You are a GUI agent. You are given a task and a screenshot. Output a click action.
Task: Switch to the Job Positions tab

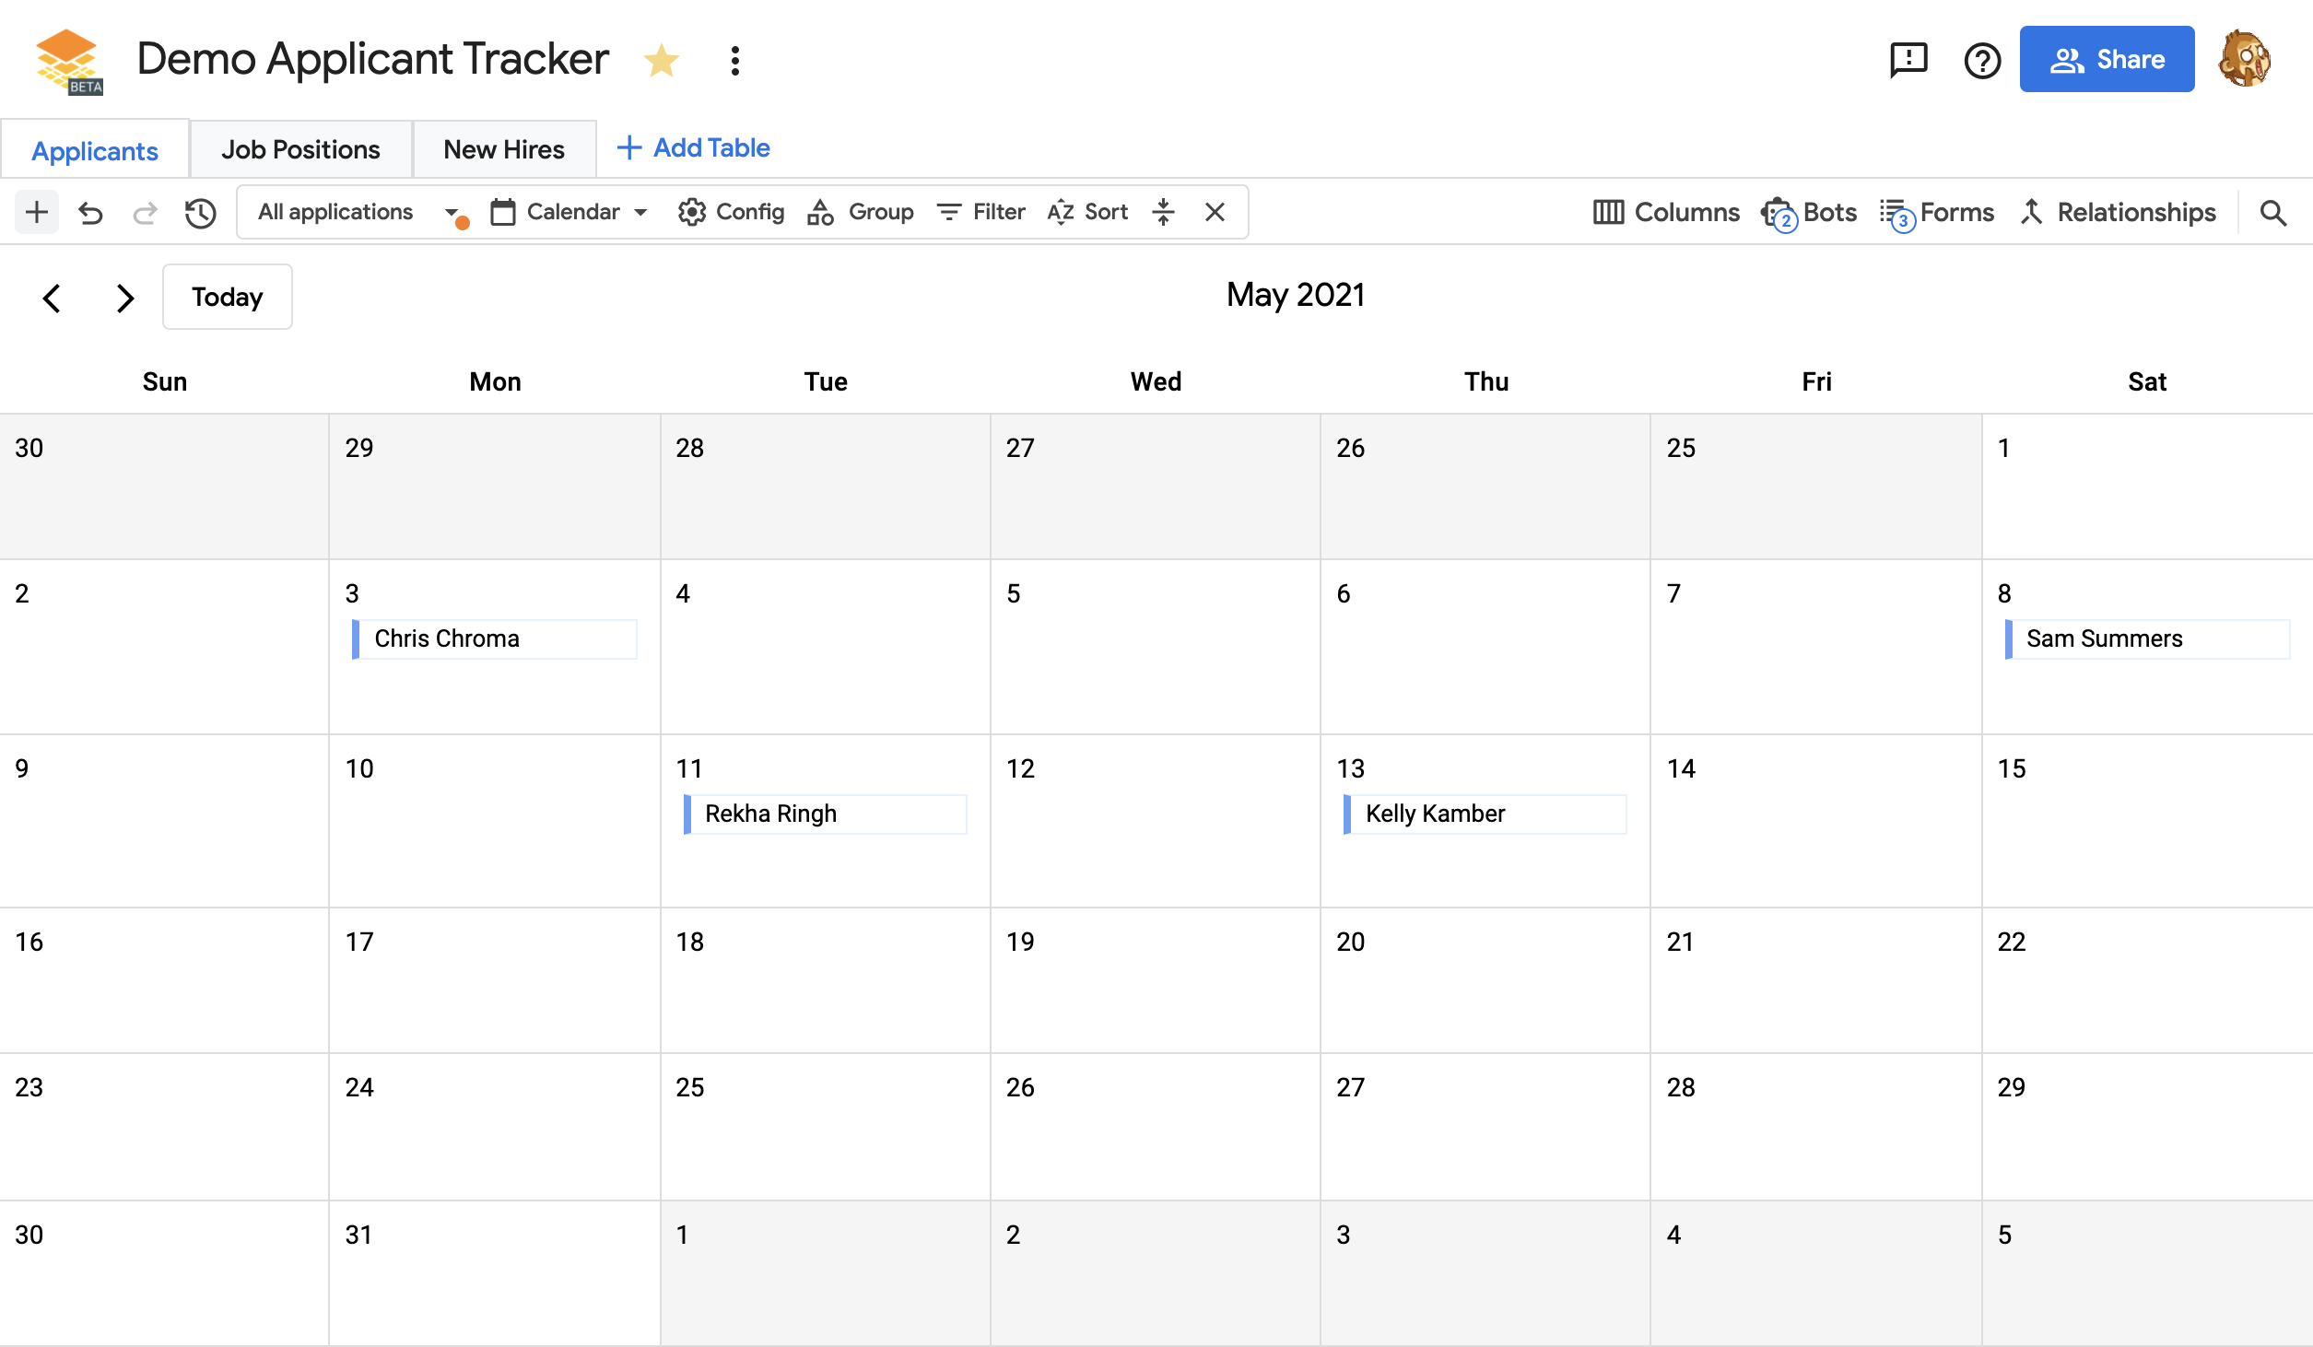coord(300,149)
